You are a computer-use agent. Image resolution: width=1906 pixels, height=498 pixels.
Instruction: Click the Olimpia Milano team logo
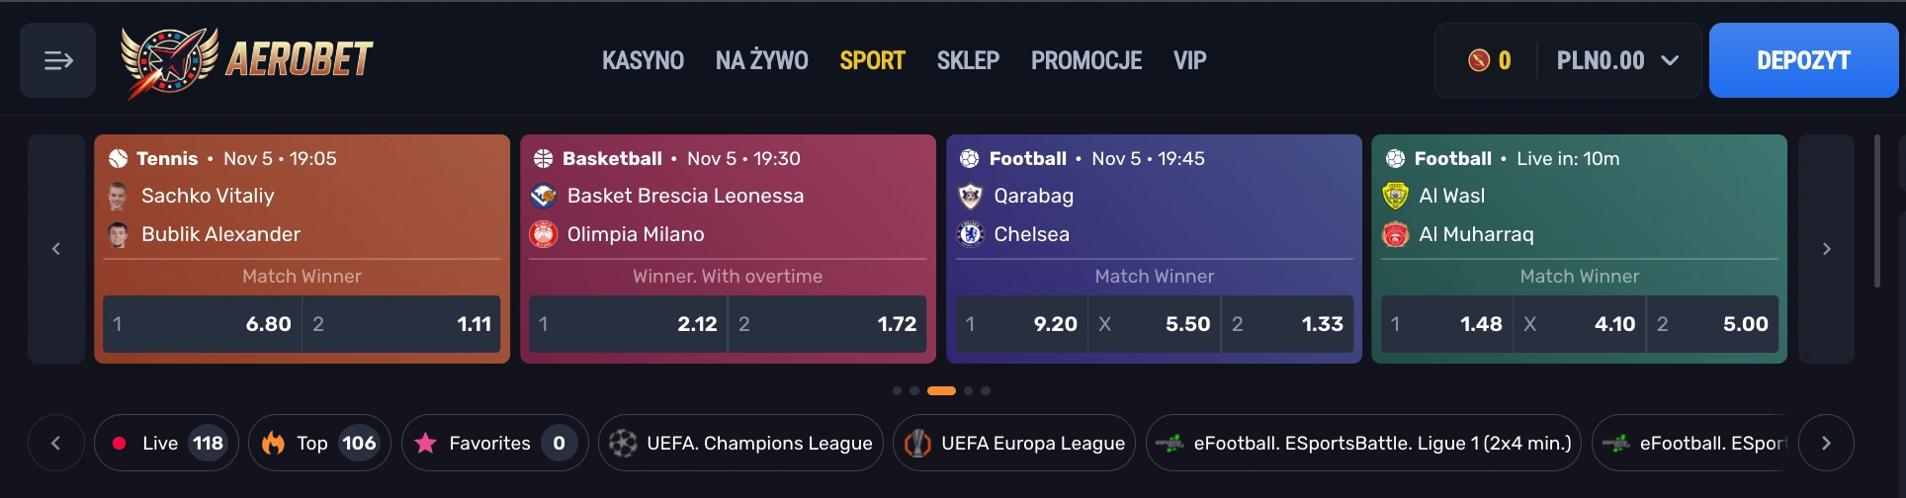[x=544, y=234]
